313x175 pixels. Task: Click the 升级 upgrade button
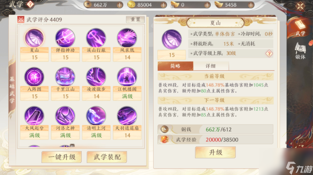215,152
